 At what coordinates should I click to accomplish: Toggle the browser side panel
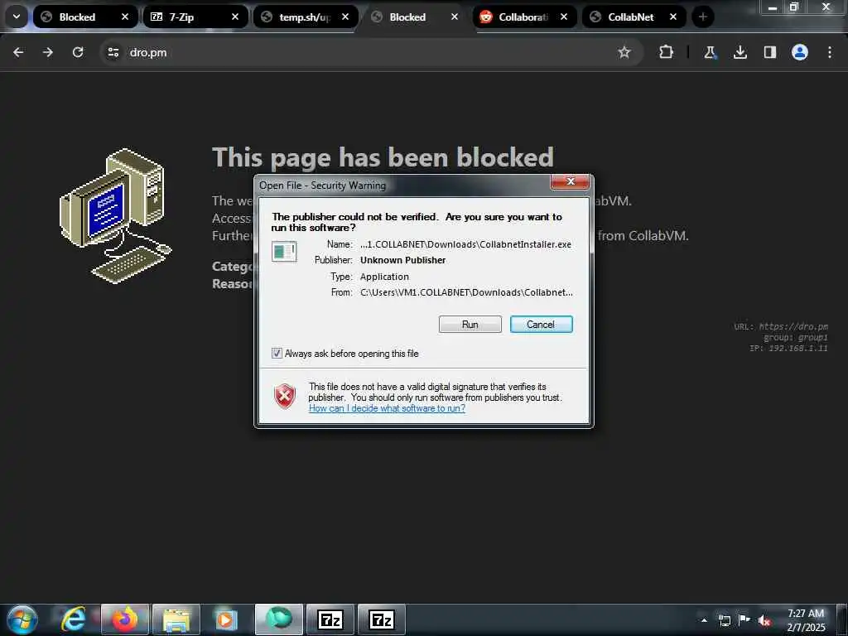coord(770,52)
